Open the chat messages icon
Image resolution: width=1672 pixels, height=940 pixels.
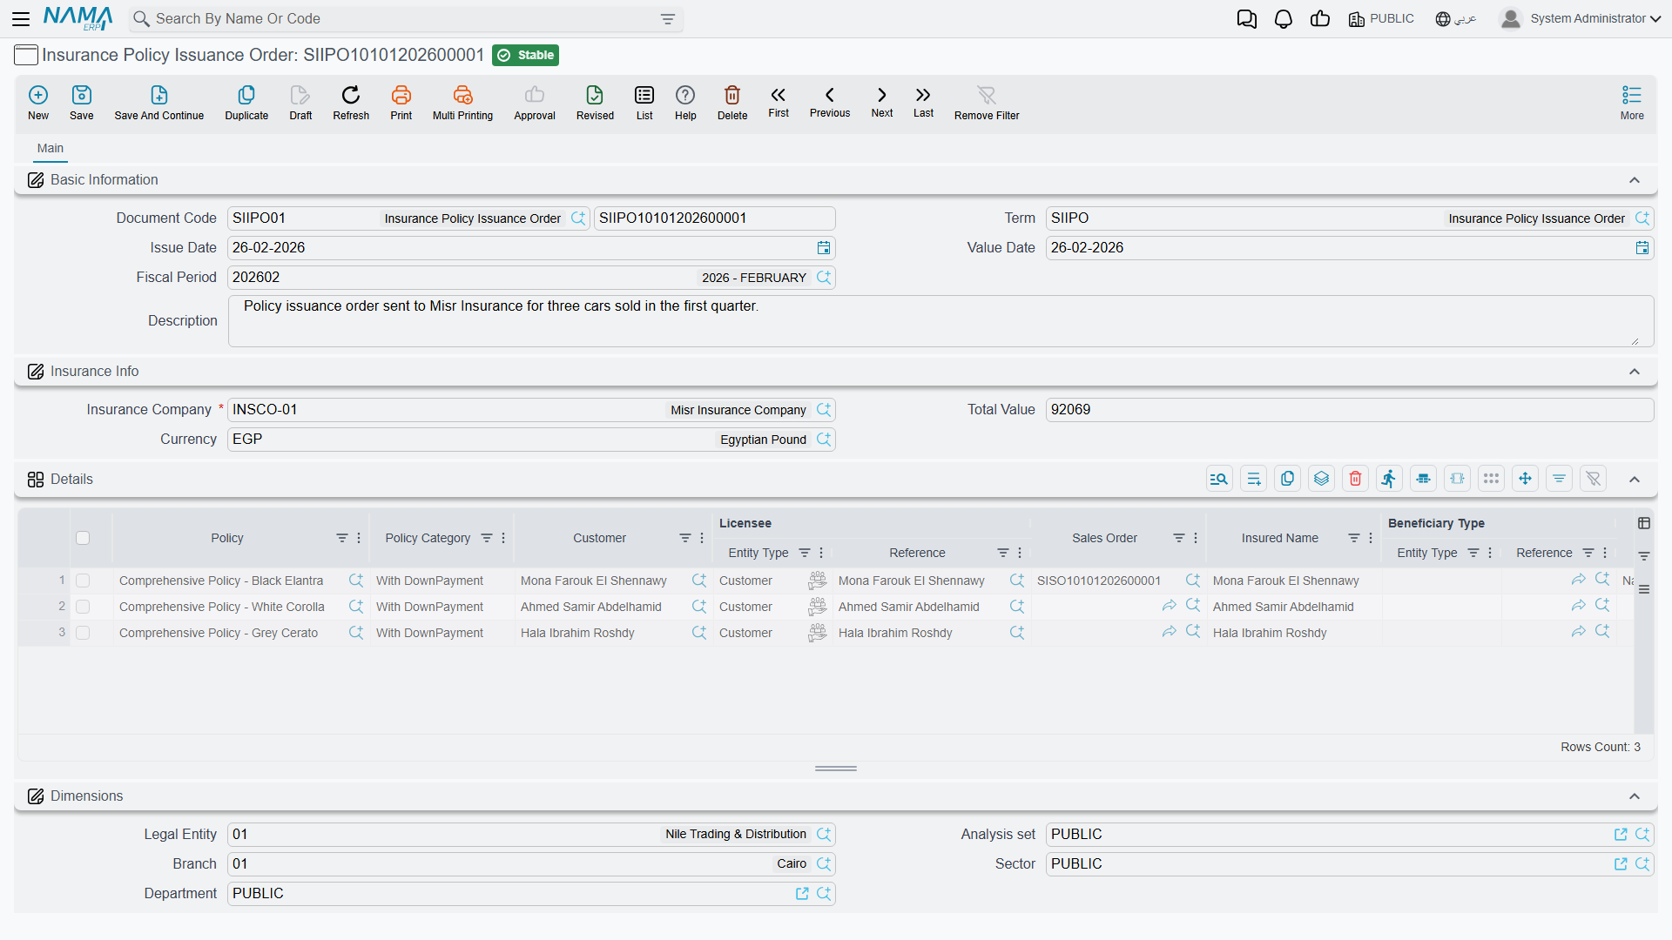1247,18
